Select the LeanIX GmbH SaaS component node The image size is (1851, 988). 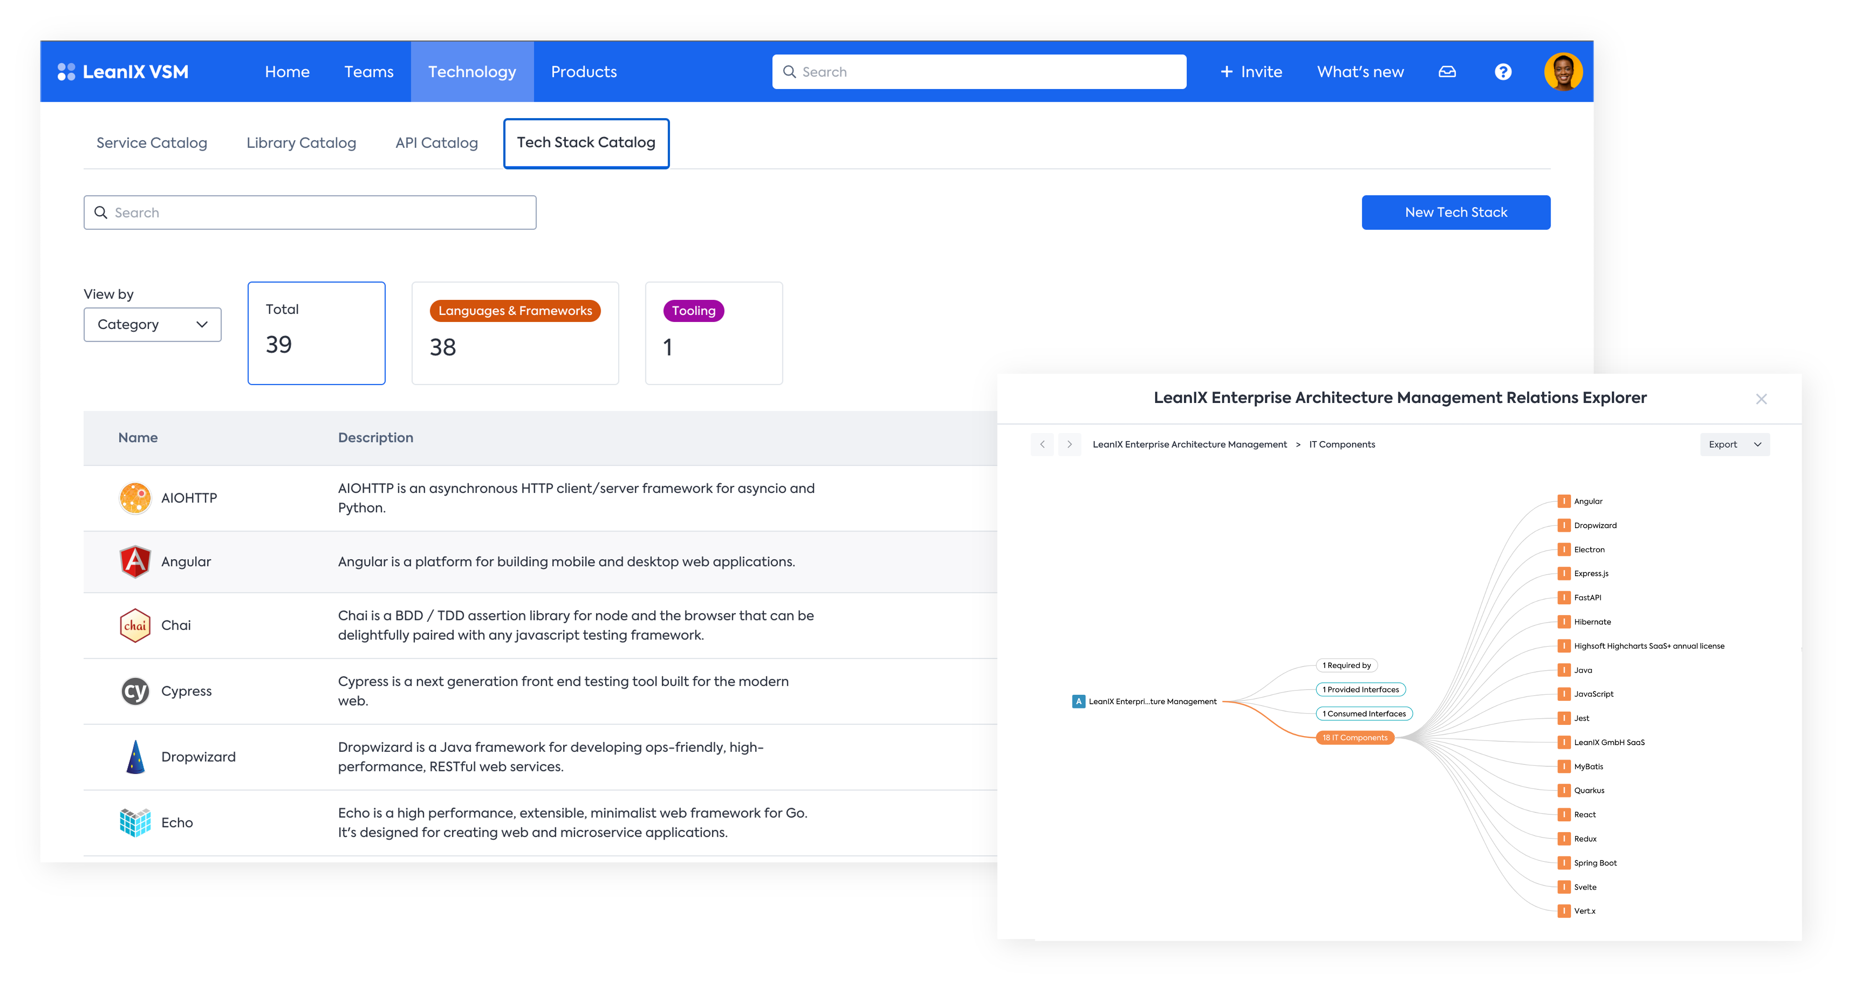point(1601,742)
